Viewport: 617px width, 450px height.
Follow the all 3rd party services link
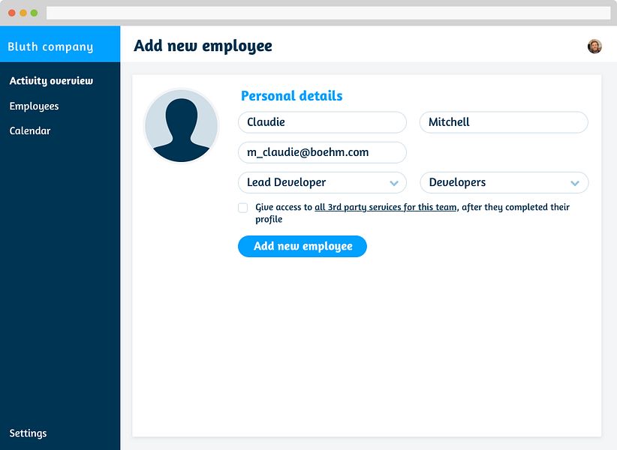click(386, 207)
